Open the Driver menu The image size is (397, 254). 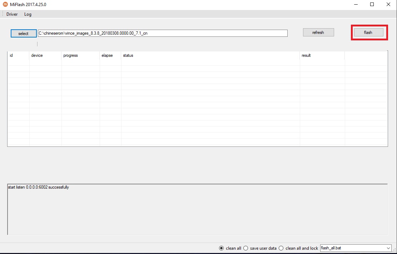[12, 14]
